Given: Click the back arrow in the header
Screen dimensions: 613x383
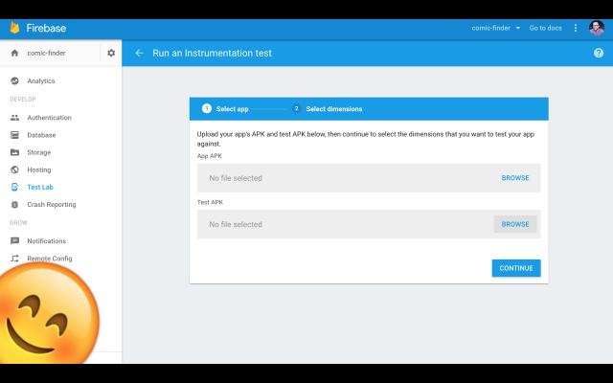Looking at the screenshot, I should (x=139, y=53).
